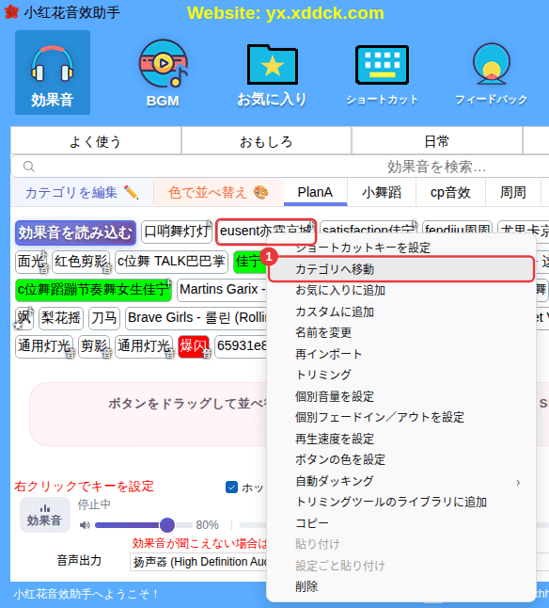Select the 小舞蹈 category tab
The width and height of the screenshot is (549, 608).
pos(382,192)
